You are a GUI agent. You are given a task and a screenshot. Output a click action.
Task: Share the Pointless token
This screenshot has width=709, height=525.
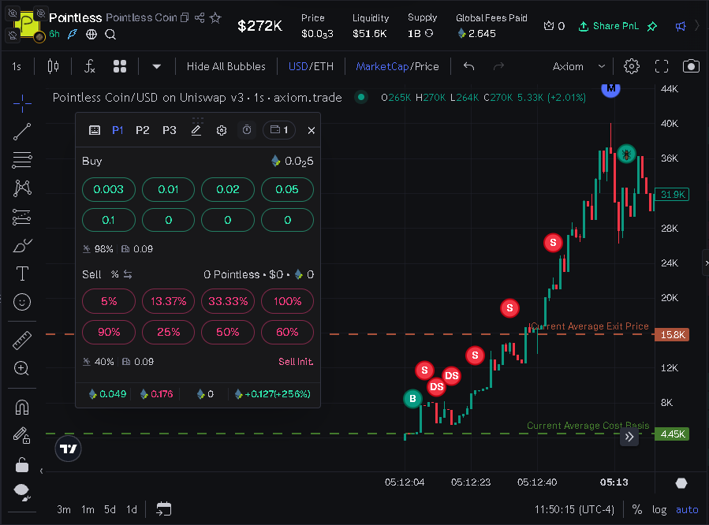(200, 17)
